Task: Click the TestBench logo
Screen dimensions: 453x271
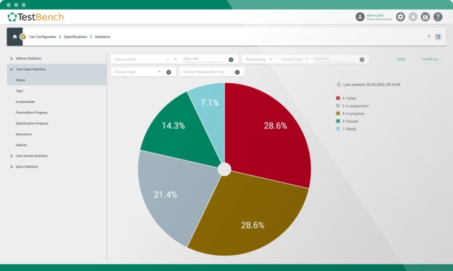Action: coord(36,17)
